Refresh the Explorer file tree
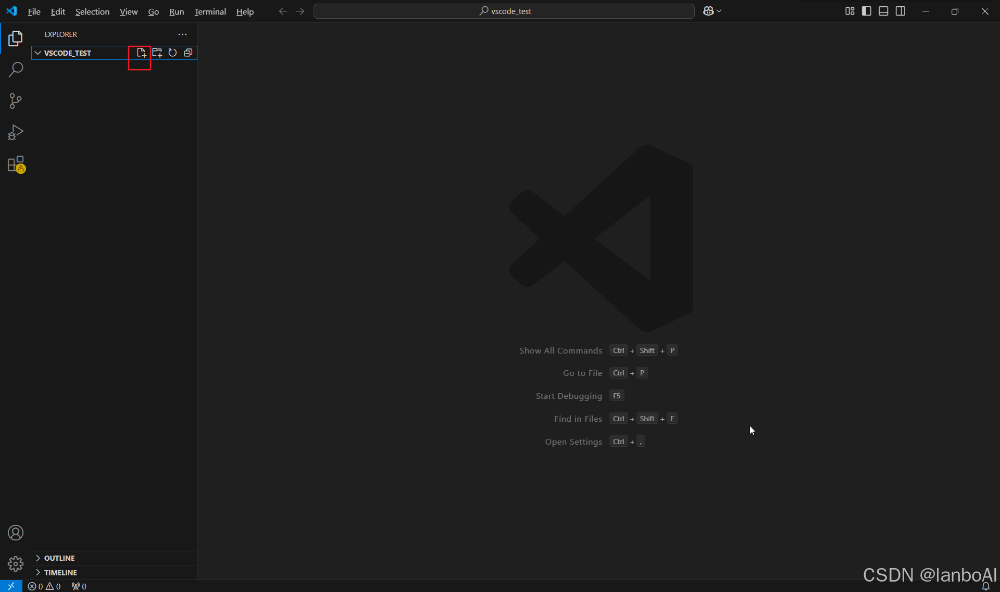Viewport: 1000px width, 592px height. [172, 53]
